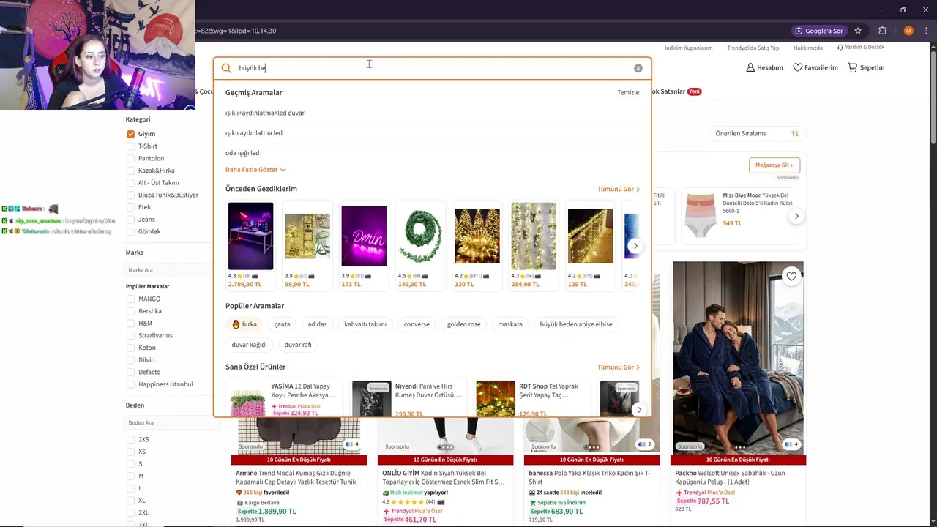Click next arrow on sponsored store carousel

tap(796, 216)
